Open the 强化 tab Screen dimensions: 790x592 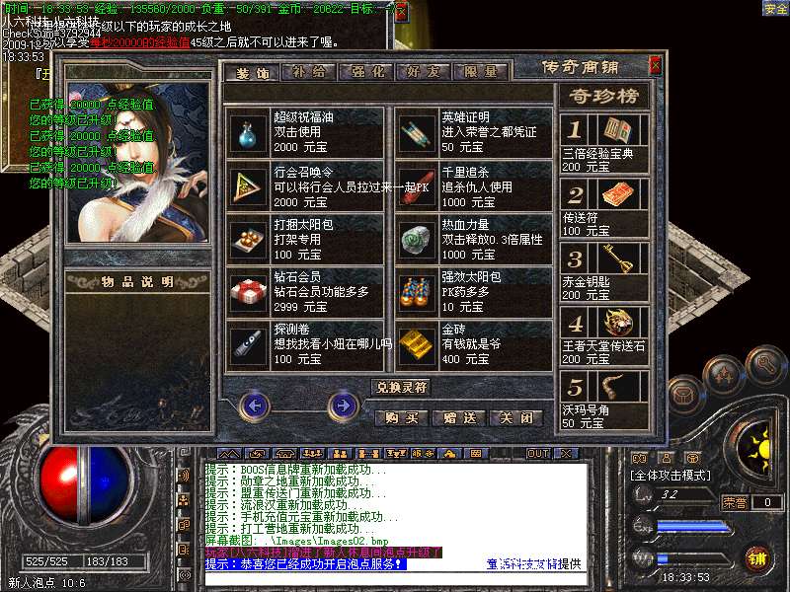[365, 72]
